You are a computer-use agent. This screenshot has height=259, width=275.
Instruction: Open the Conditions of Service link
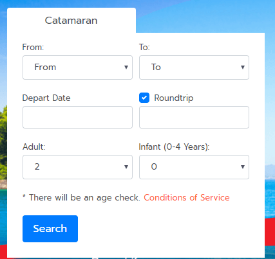click(187, 197)
